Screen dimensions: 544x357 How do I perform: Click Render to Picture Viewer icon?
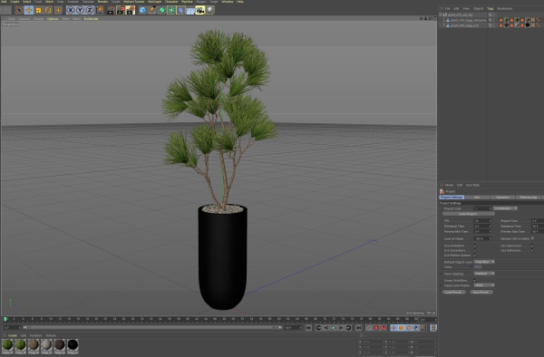tap(121, 10)
